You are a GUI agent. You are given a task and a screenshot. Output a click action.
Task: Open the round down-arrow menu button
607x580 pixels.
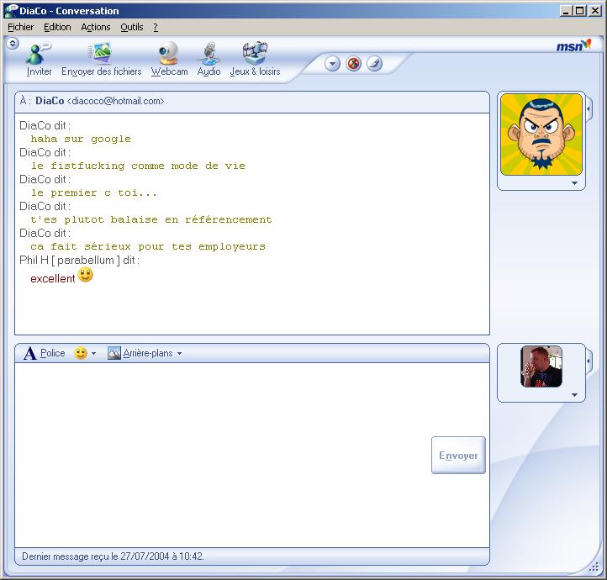coord(332,63)
